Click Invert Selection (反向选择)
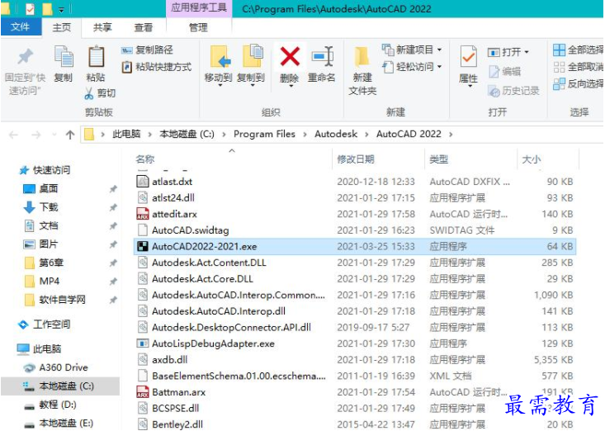 578,83
